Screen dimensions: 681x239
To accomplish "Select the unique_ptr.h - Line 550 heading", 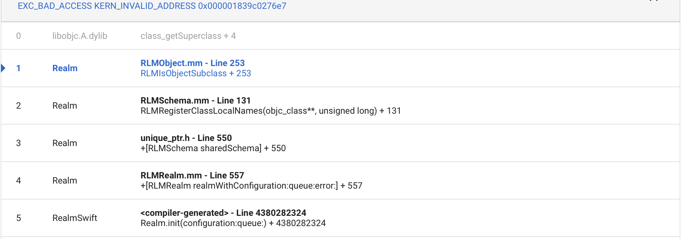I will point(186,138).
